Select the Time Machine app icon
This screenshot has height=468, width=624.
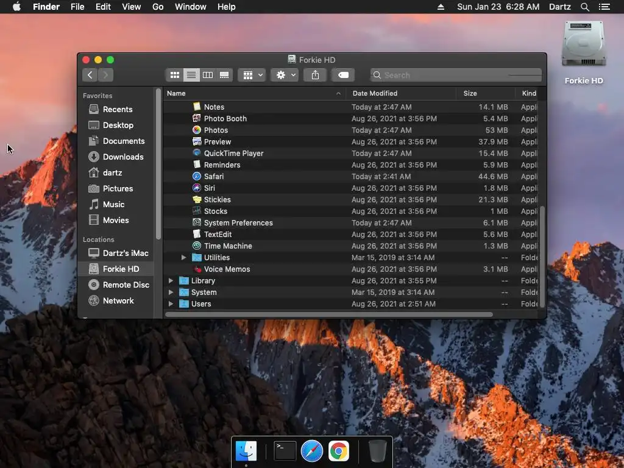197,246
